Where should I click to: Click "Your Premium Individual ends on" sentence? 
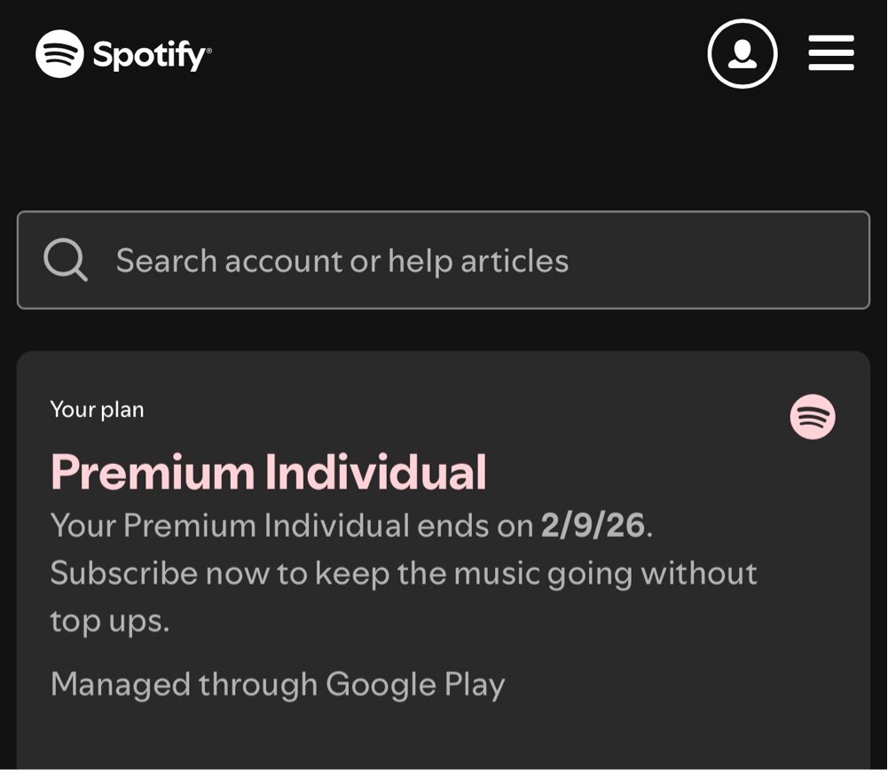pos(292,525)
